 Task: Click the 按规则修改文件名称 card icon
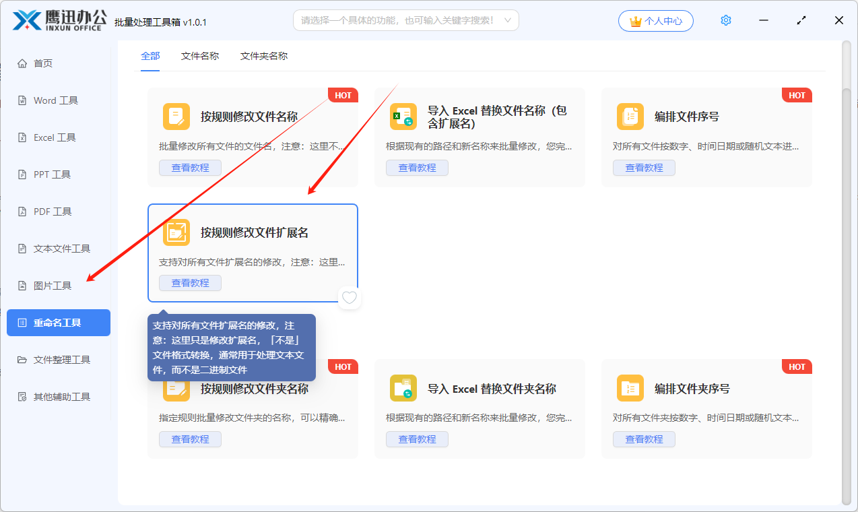tap(176, 117)
